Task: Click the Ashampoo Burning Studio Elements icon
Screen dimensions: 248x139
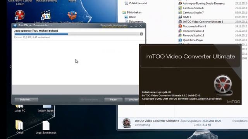Action: (x=180, y=3)
